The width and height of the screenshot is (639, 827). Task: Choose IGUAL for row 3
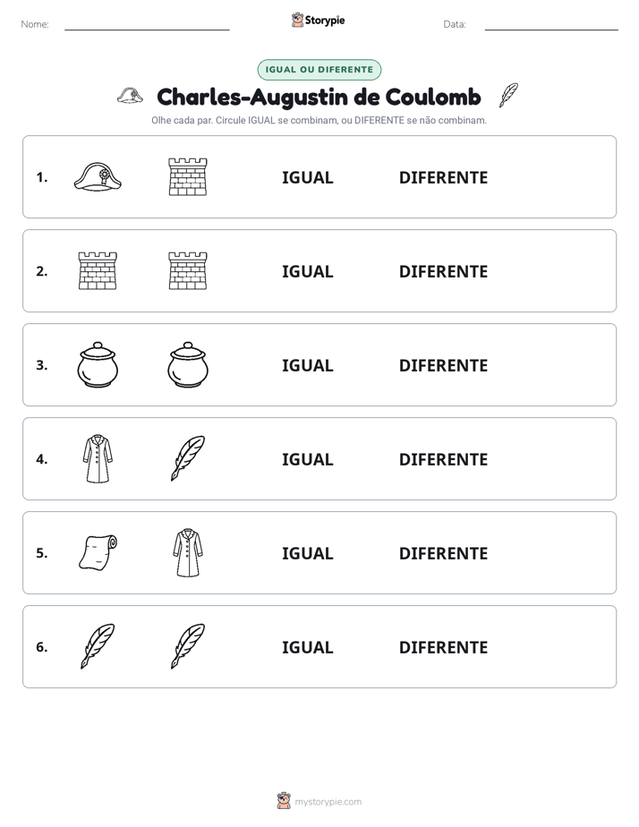307,365
